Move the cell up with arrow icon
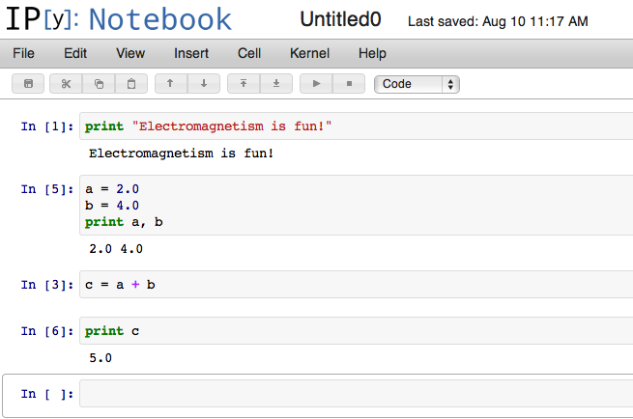Viewport: 633px width, 419px height. (x=171, y=83)
